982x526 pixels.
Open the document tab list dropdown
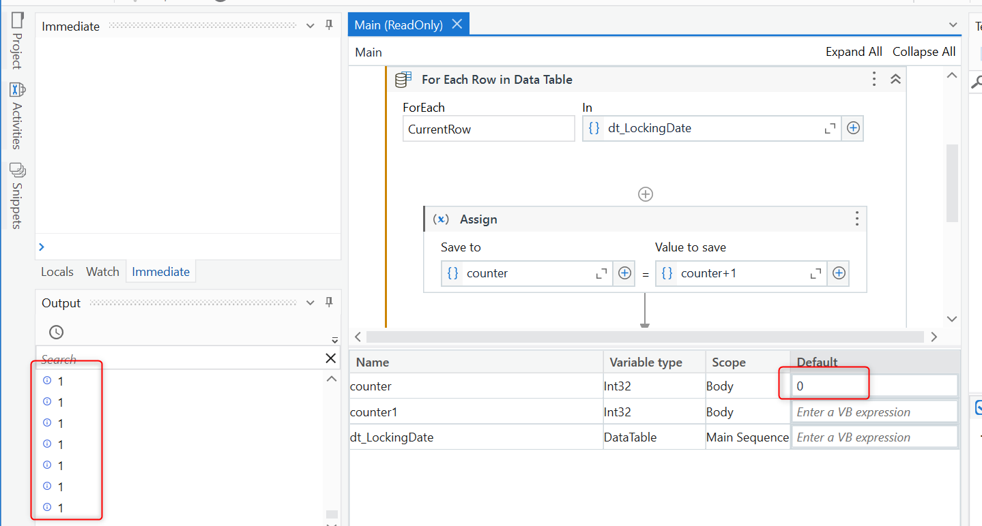click(953, 25)
